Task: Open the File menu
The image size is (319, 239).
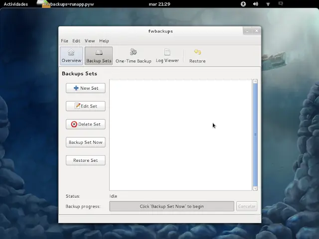Action: 64,41
